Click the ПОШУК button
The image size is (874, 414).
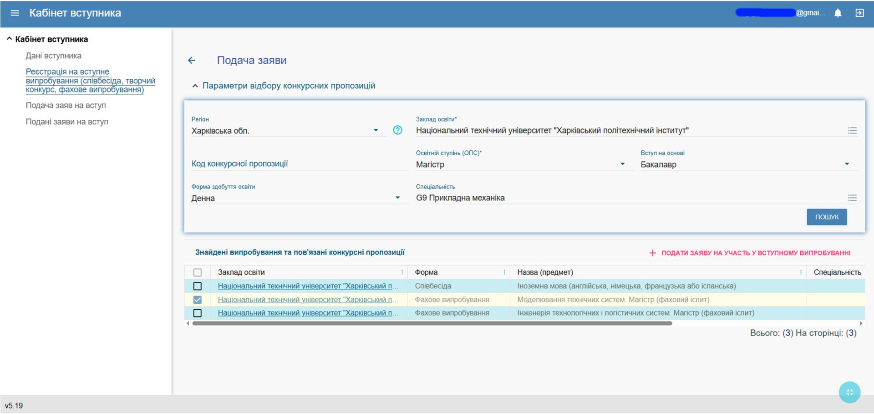[x=827, y=217]
